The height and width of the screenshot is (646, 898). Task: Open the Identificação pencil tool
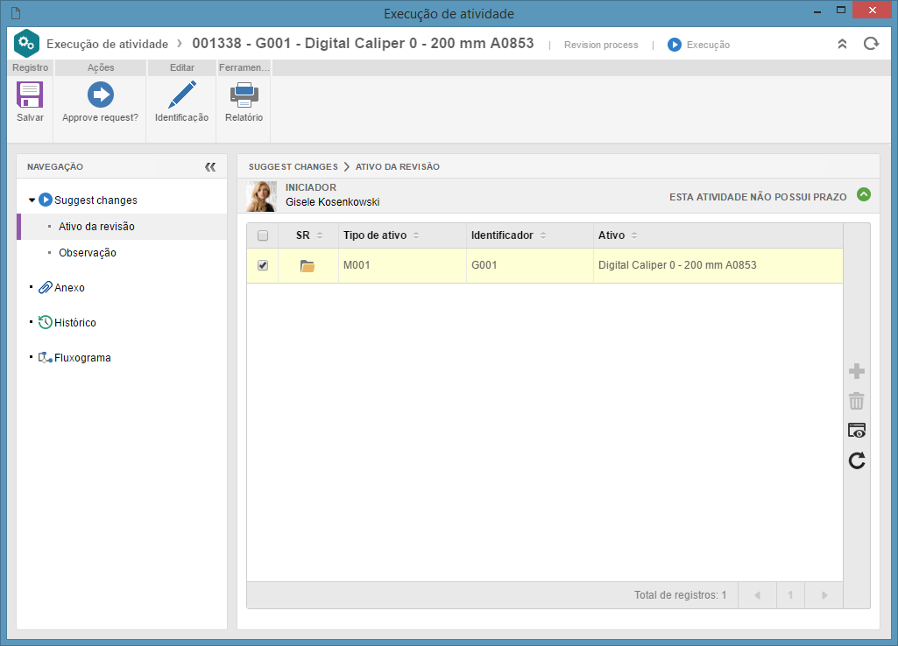point(181,95)
